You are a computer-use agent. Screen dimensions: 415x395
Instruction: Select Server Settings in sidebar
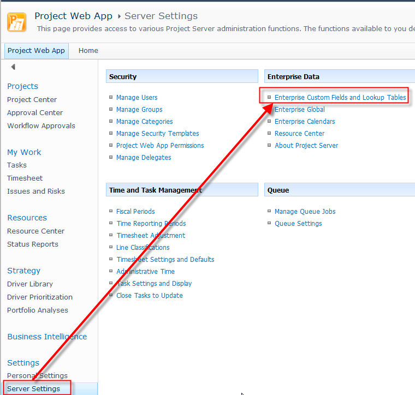tap(33, 389)
